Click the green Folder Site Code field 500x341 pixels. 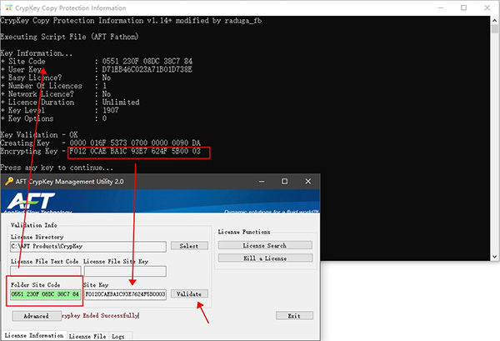pyautogui.click(x=45, y=294)
